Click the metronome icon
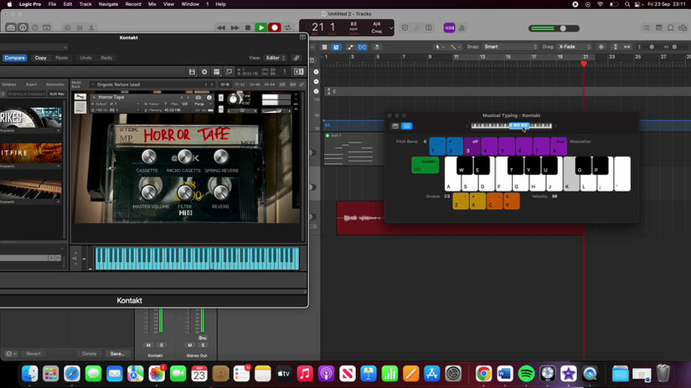691x388 pixels. coord(462,28)
